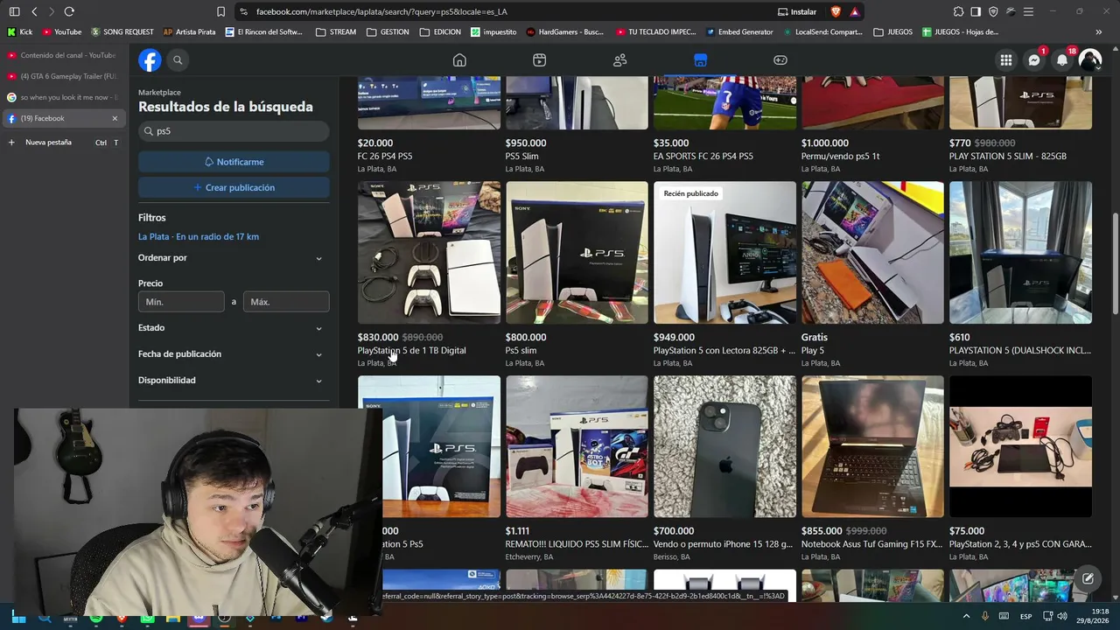Click the taskbar volume speaker icon
Image resolution: width=1120 pixels, height=630 pixels.
1062,616
